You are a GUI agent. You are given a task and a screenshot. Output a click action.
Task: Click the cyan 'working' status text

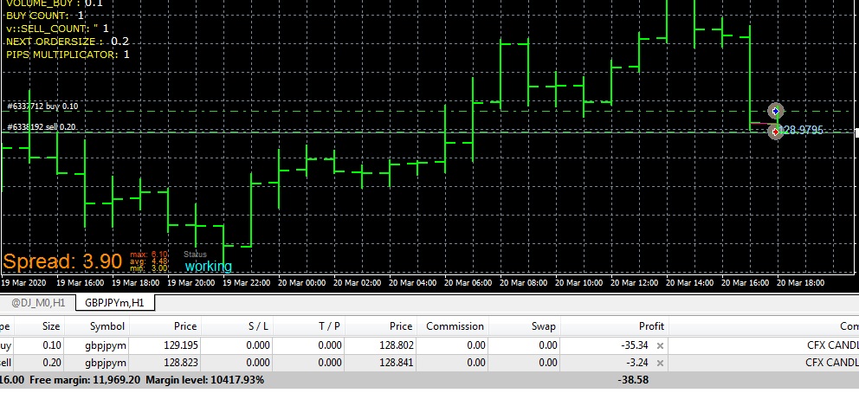tap(208, 267)
